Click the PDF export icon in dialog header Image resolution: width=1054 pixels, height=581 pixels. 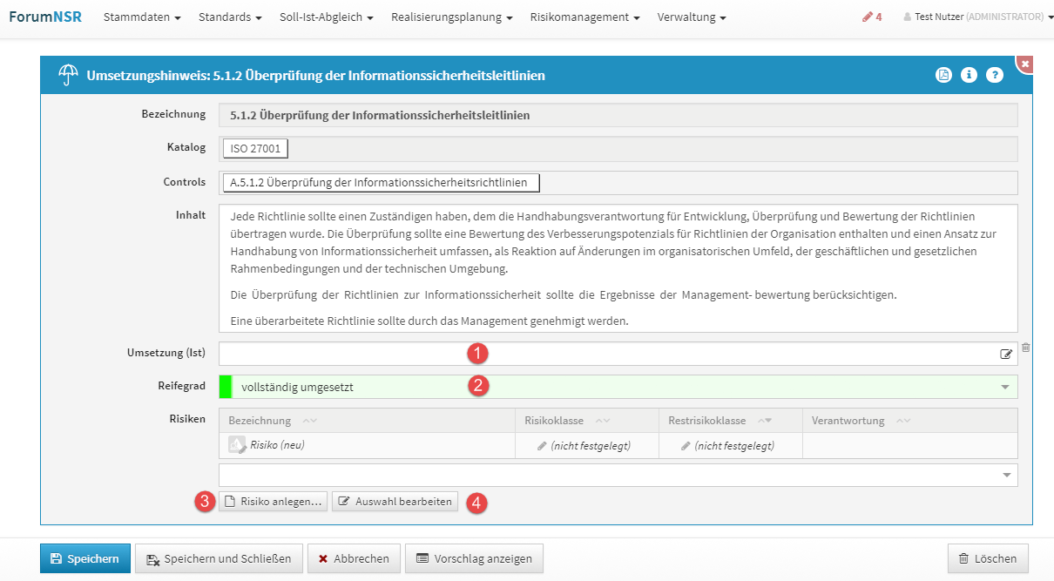coord(943,75)
